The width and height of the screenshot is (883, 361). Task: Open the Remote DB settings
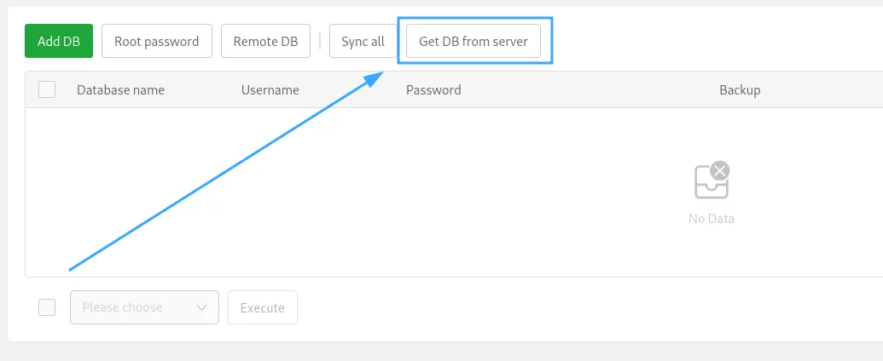(265, 41)
